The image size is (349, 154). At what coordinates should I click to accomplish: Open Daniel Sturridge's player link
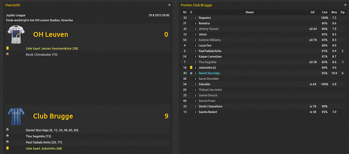[x=209, y=73]
